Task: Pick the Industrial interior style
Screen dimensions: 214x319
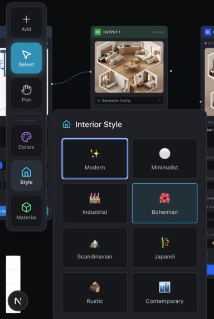Action: click(95, 203)
